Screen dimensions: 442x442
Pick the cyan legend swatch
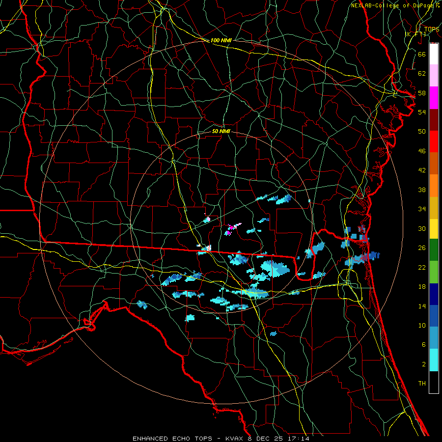coord(434,360)
